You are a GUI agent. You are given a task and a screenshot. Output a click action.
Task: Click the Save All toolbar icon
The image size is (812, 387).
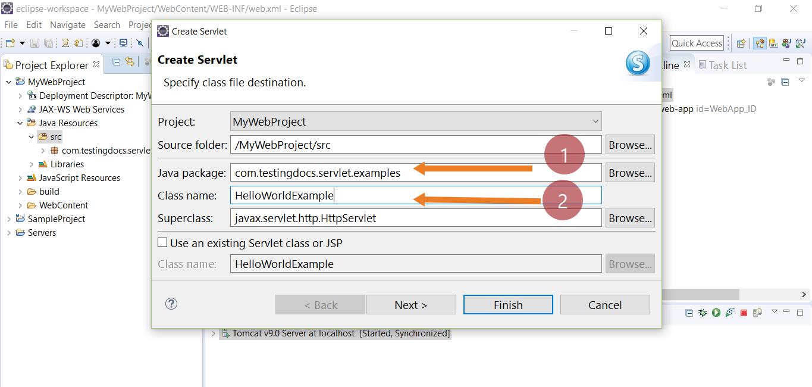(x=48, y=43)
